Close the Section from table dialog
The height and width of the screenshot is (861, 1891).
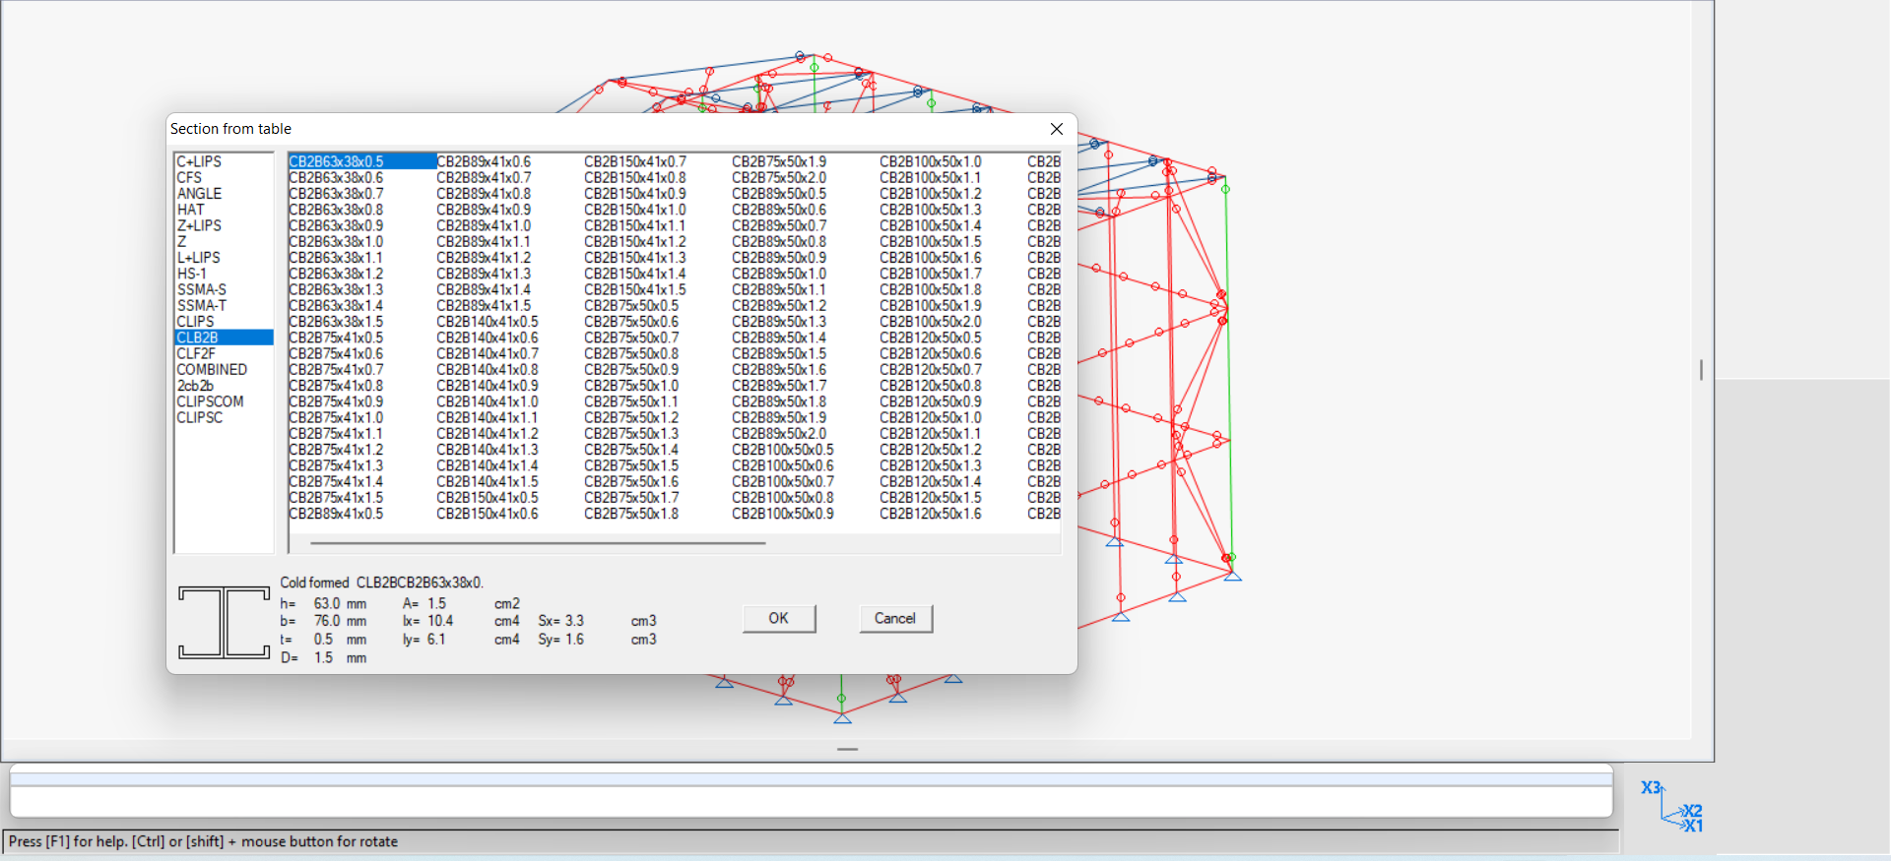pyautogui.click(x=1057, y=129)
